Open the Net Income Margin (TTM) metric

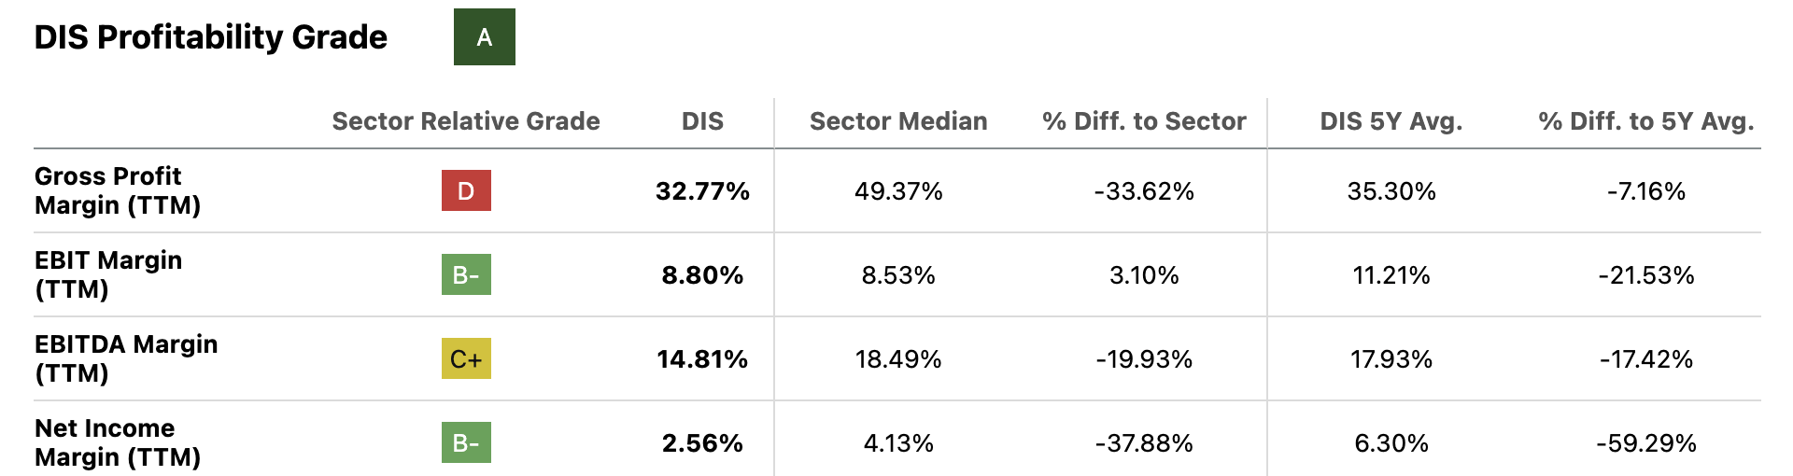coord(118,442)
